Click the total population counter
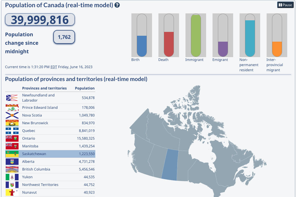The width and height of the screenshot is (296, 197). coord(40,20)
